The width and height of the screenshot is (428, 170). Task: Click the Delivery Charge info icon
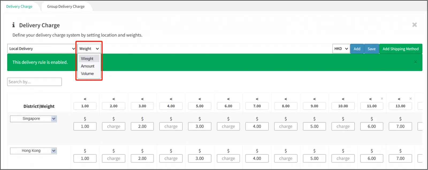(14, 25)
